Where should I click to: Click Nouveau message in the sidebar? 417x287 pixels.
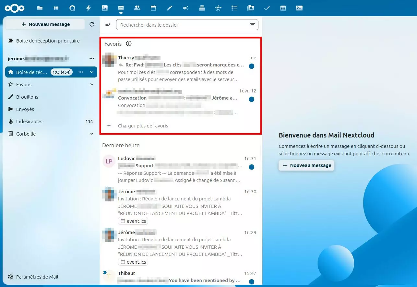[45, 24]
